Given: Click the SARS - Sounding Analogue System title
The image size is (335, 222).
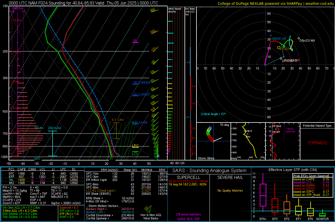Looking at the screenshot, I should (x=209, y=171).
